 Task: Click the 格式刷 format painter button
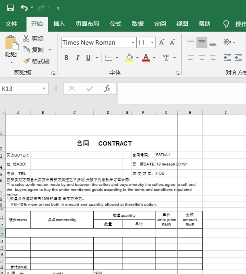[x=36, y=61]
